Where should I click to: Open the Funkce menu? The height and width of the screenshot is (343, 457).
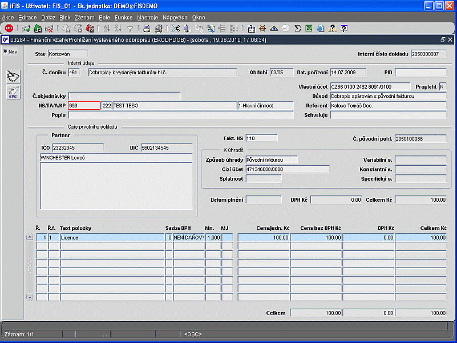(x=123, y=18)
